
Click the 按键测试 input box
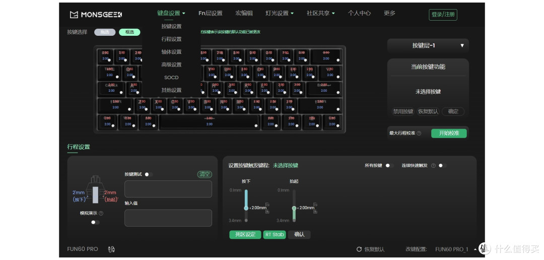click(168, 189)
